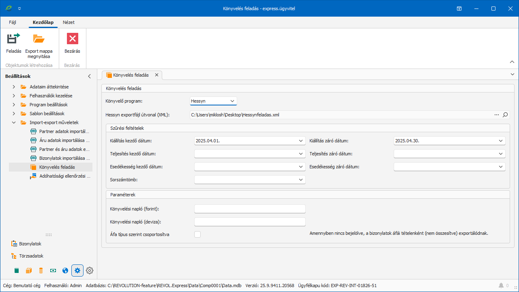Click the blue globe icon in navigation bar
This screenshot has height=292, width=519.
tap(65, 271)
